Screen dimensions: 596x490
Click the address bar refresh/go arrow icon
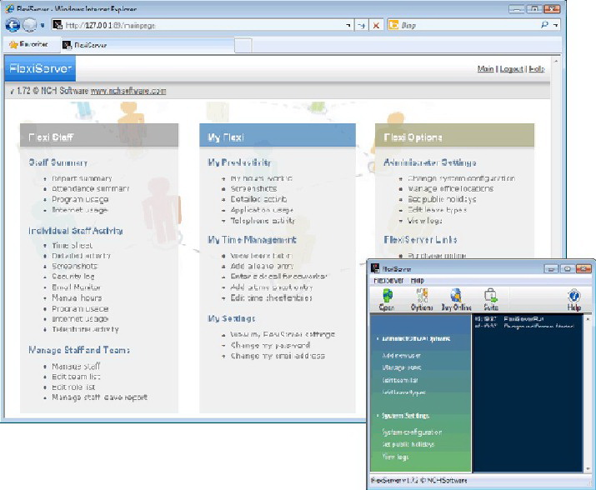(362, 26)
